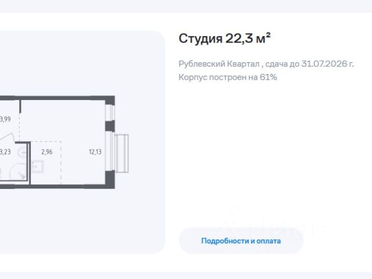Click the "Корпус построен на 61%" status
The image size is (372, 279).
click(x=228, y=77)
